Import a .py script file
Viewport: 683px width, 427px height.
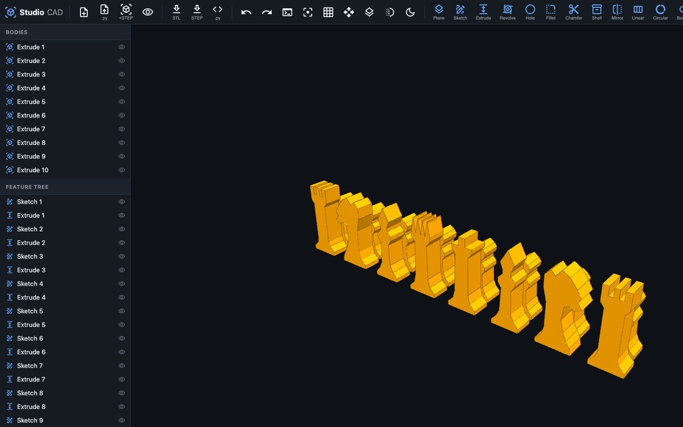click(x=104, y=12)
